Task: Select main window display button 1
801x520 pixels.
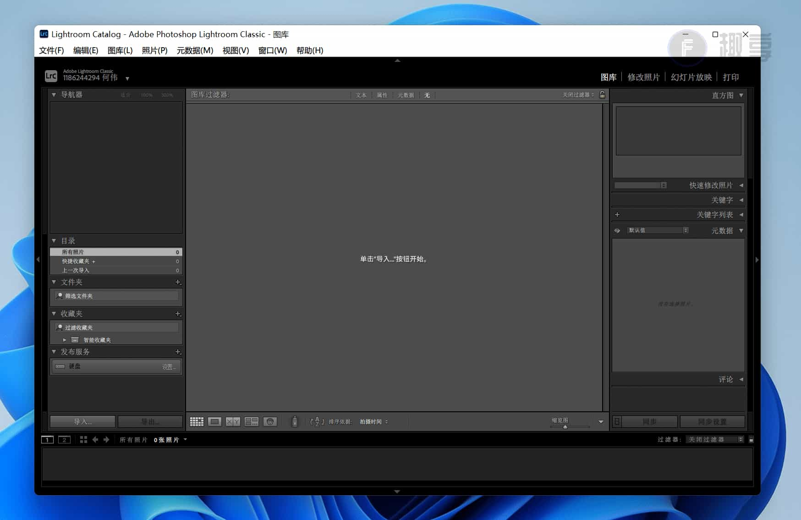Action: 47,440
